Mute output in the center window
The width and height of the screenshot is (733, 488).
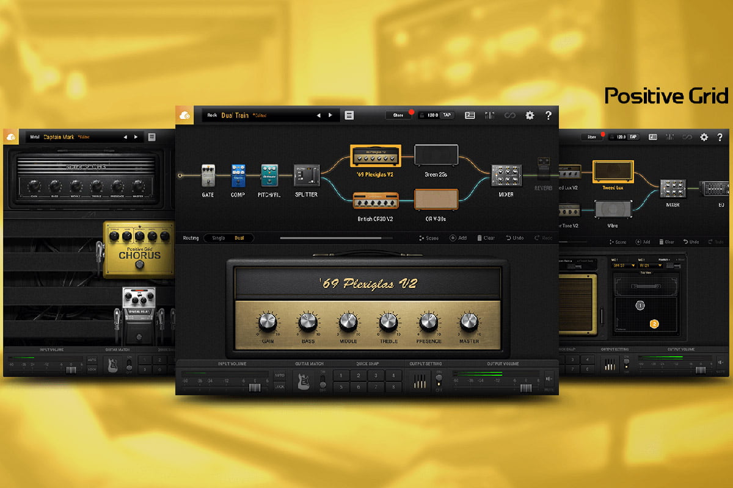(x=549, y=381)
